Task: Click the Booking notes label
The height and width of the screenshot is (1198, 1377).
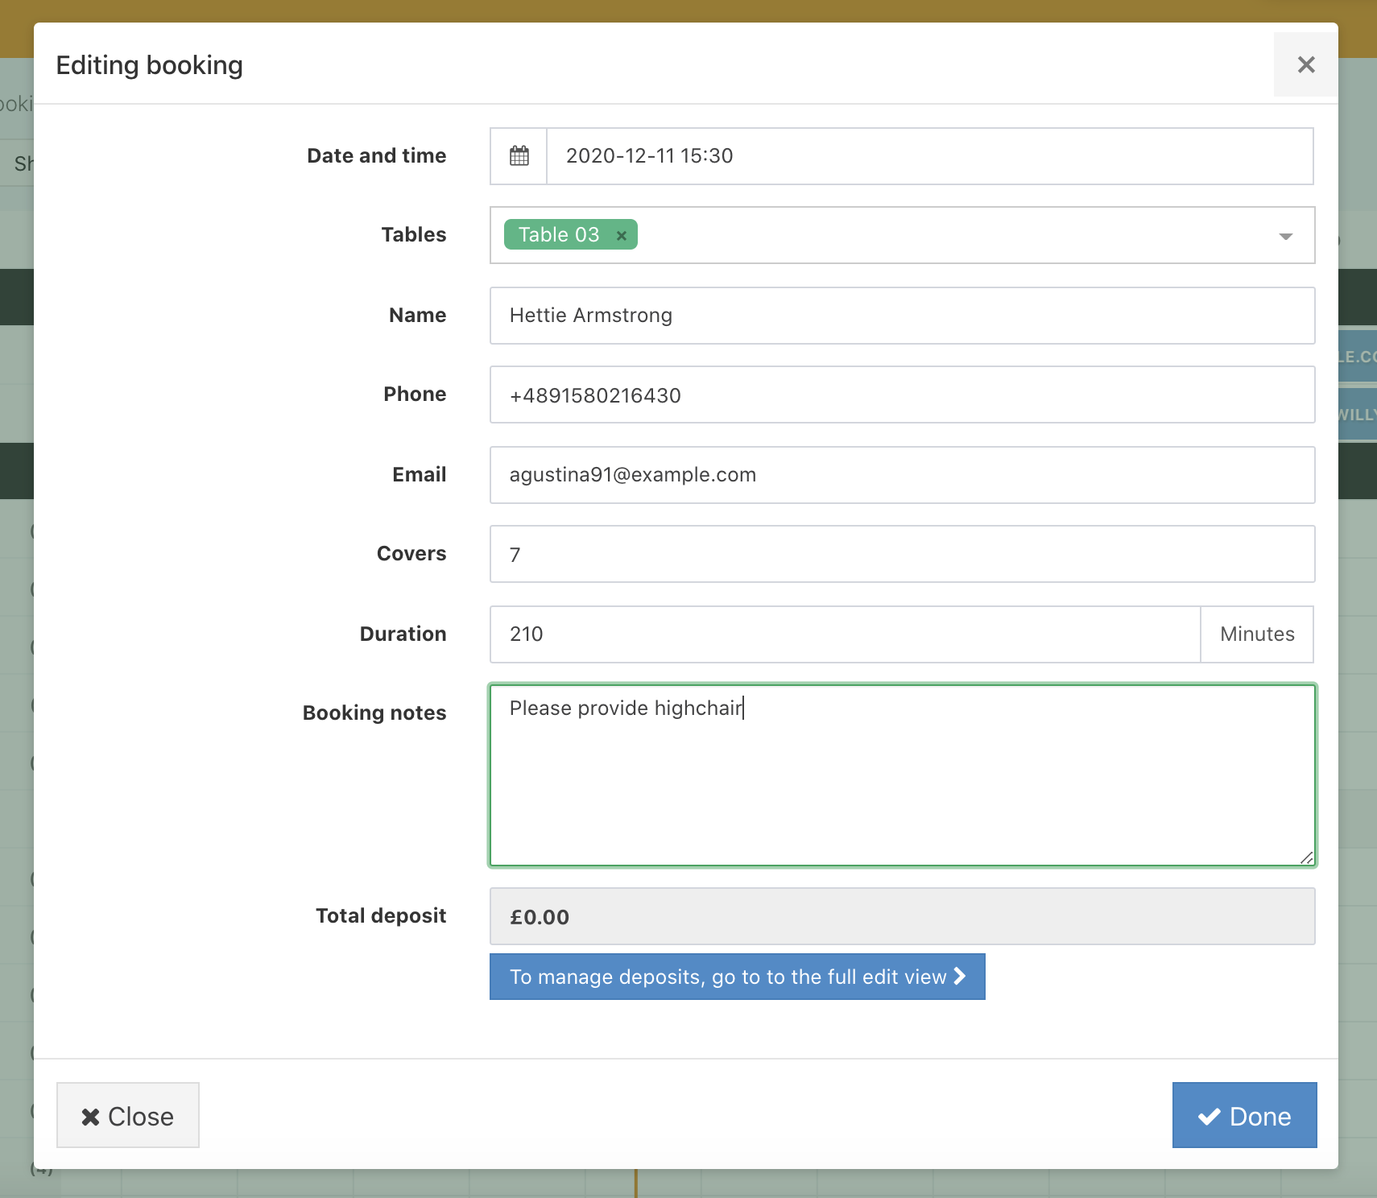Action: tap(374, 713)
